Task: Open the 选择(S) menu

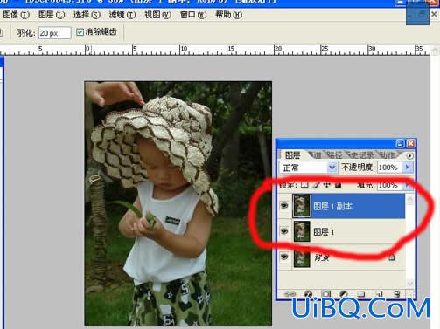Action: pos(87,15)
